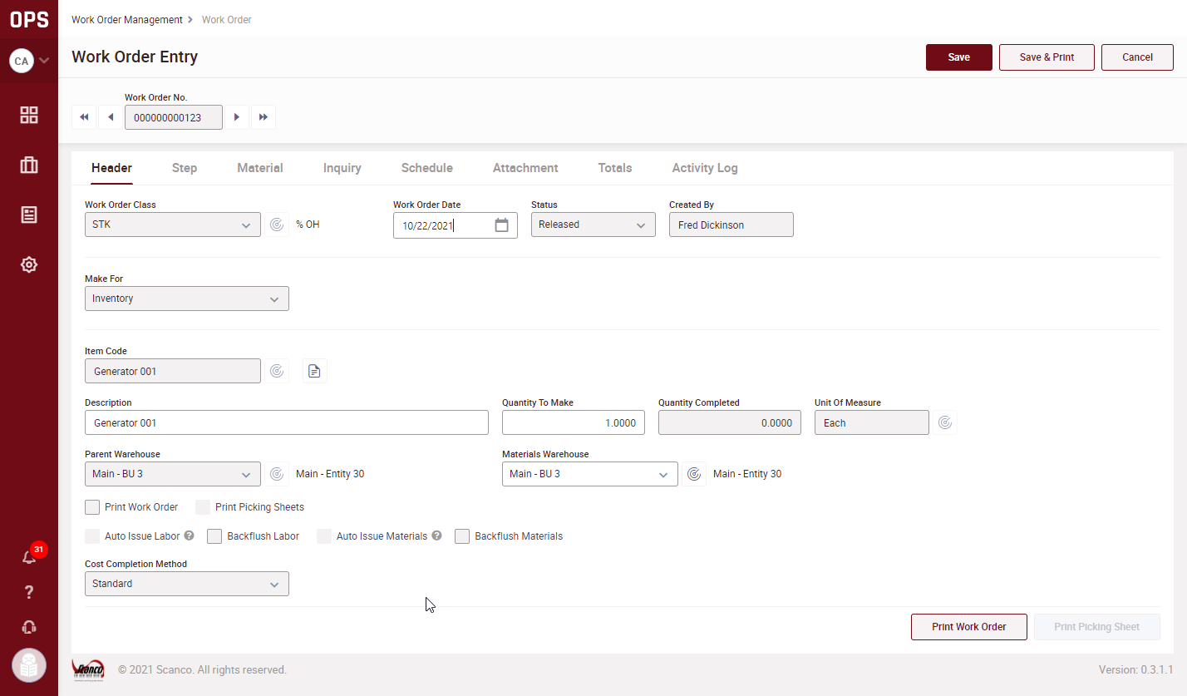Expand the Work Order Class dropdown
Viewport: 1187px width, 696px height.
point(172,225)
